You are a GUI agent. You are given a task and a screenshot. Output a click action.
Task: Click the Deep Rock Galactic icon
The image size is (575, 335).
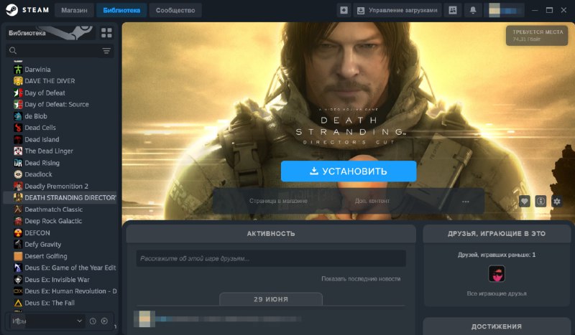[x=18, y=221]
